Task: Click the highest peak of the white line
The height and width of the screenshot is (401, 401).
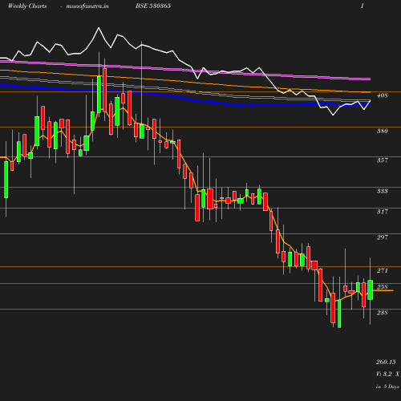Action: (x=99, y=27)
